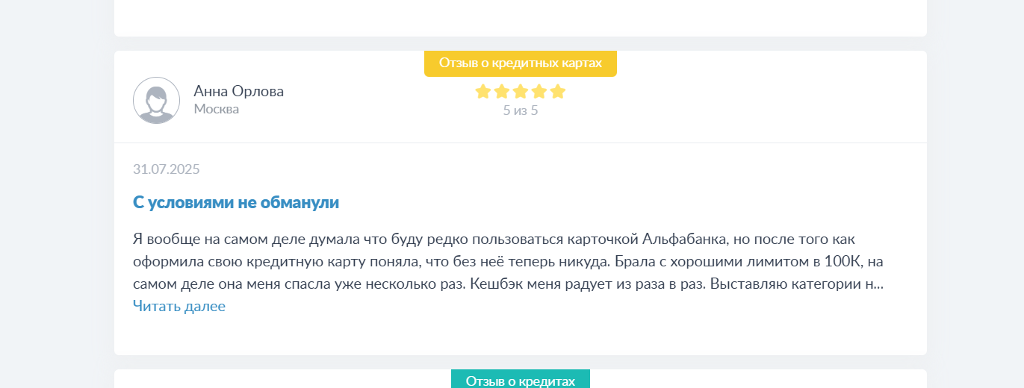Click Анна Орлова's user avatar icon
This screenshot has height=388, width=1024.
[x=156, y=100]
